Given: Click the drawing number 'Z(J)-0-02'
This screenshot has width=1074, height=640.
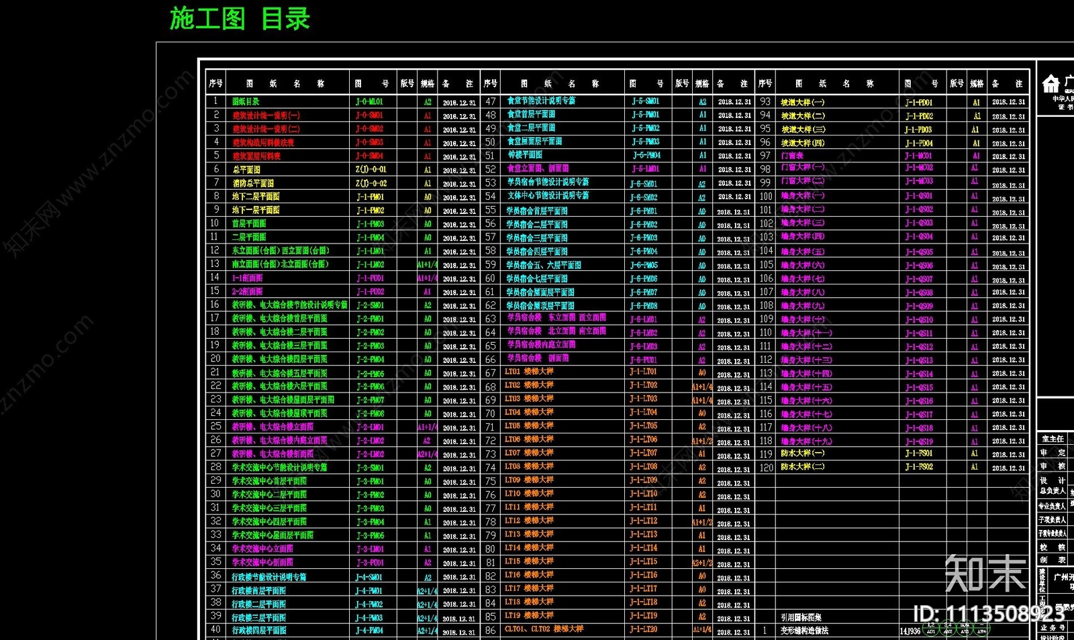Looking at the screenshot, I should point(371,183).
